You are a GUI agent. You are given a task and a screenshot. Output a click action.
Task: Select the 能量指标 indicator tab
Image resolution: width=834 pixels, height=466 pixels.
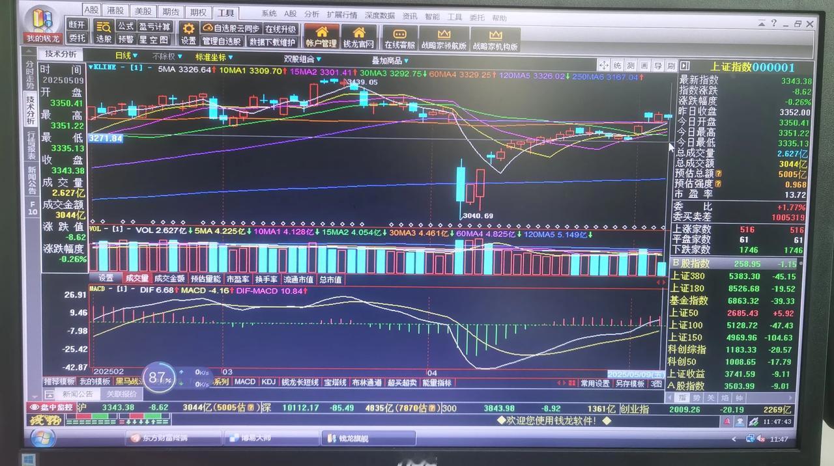tap(437, 383)
